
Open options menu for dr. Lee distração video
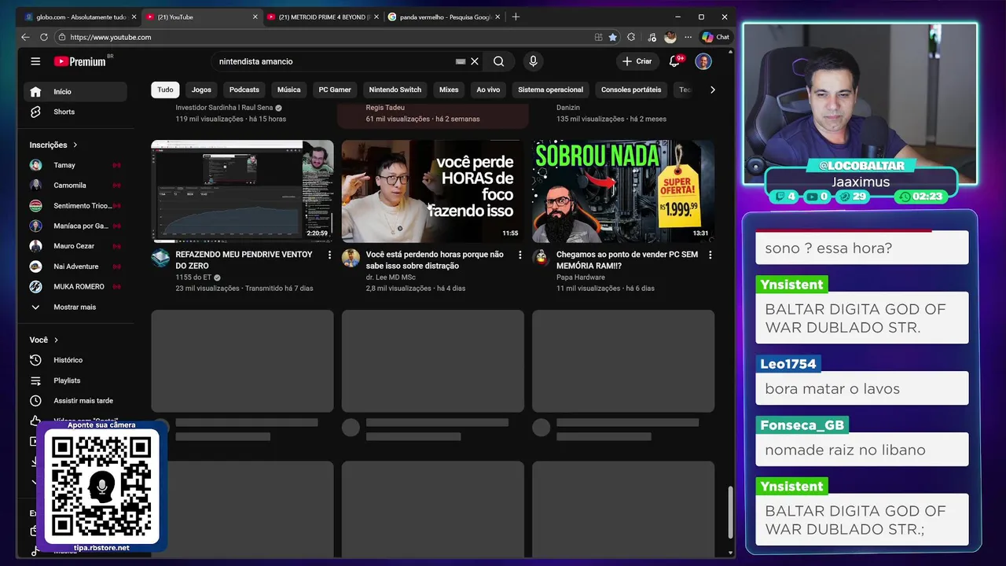[x=520, y=255]
